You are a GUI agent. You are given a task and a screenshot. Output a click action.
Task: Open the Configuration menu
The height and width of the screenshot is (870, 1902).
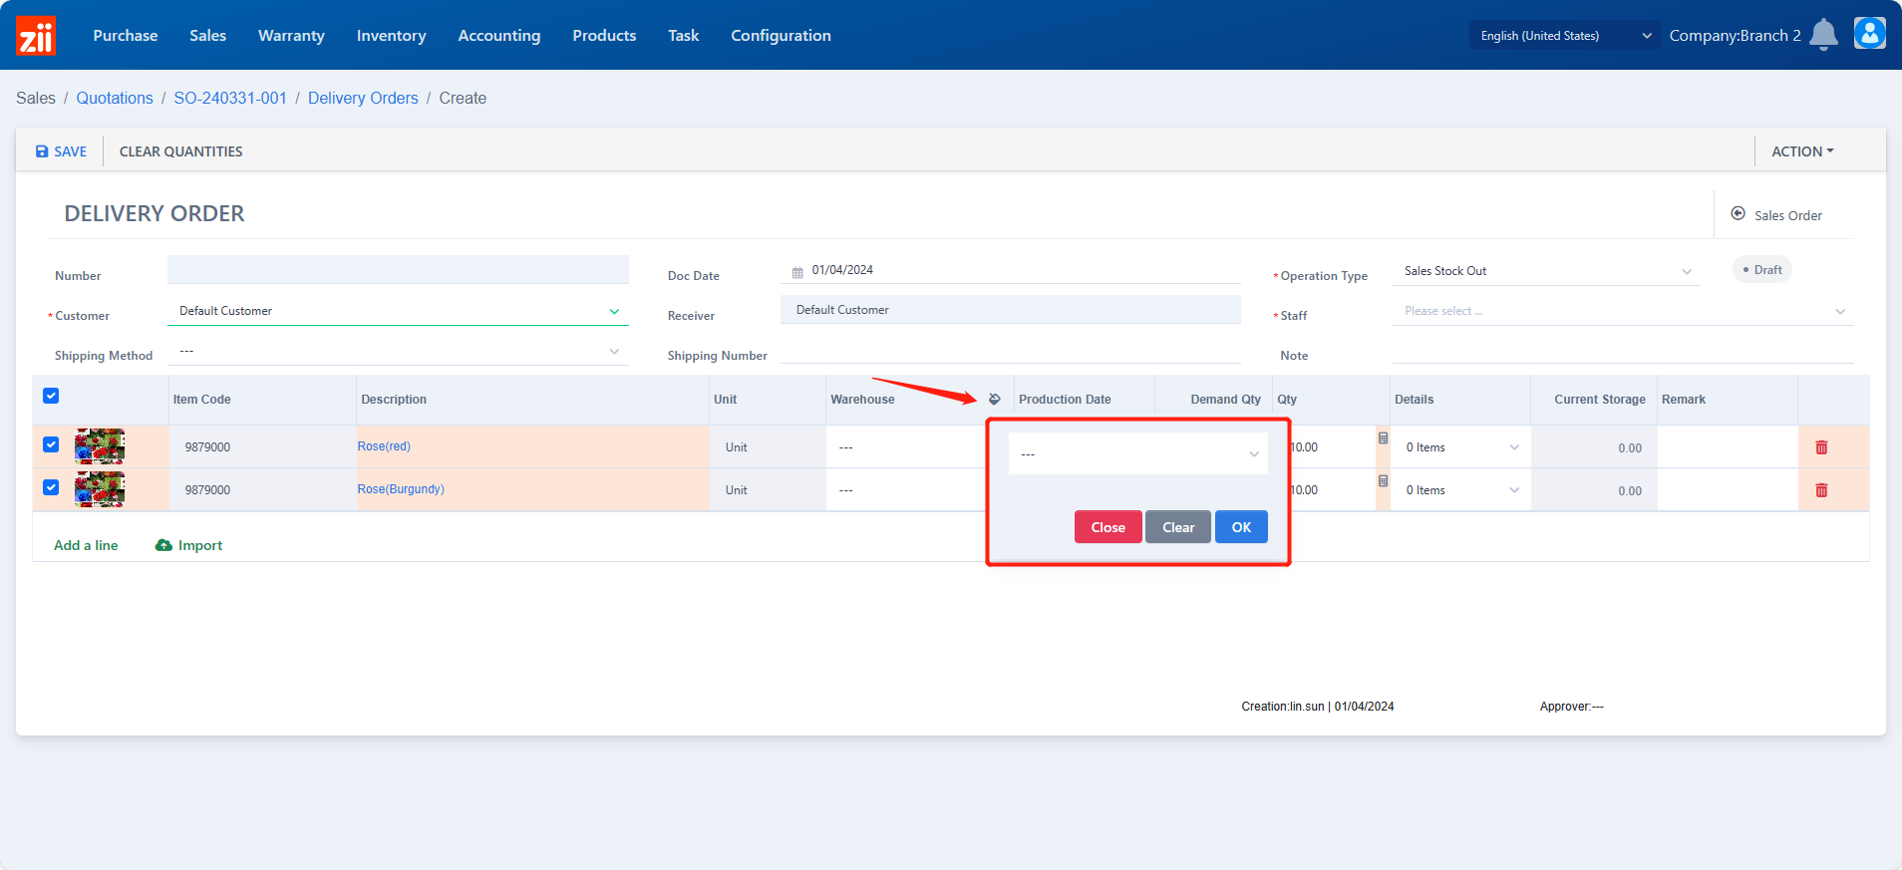click(782, 35)
